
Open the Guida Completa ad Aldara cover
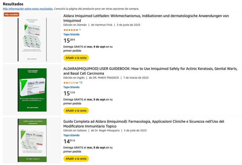coord(32,140)
